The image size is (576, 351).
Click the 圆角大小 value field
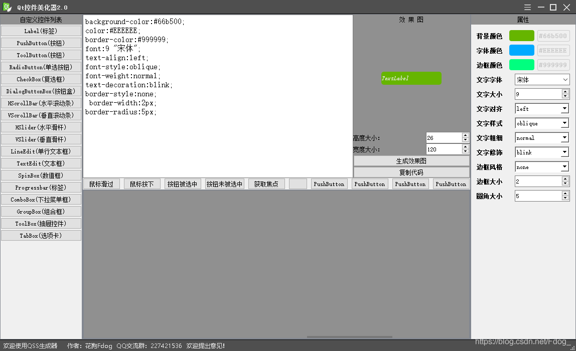[x=538, y=196]
